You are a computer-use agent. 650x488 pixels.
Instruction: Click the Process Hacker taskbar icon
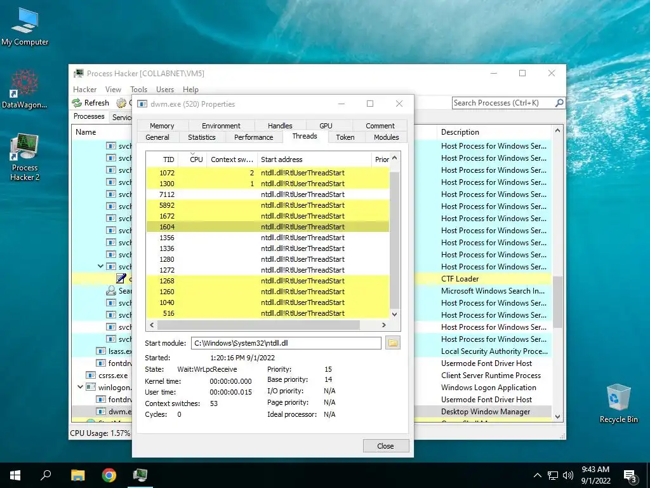pyautogui.click(x=140, y=475)
